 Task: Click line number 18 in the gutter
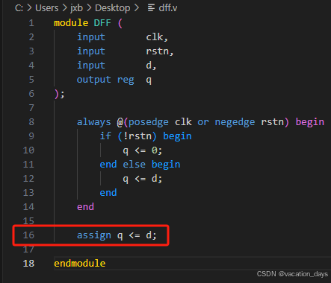tap(28, 264)
